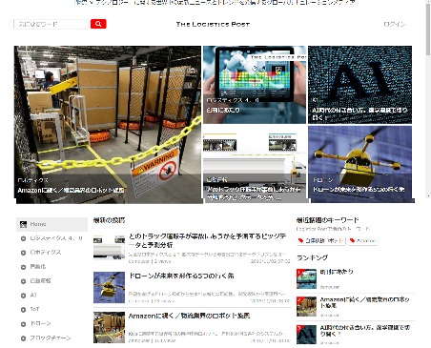Click the bullet icon beside ドローン category
The height and width of the screenshot is (348, 431).
coord(23,324)
